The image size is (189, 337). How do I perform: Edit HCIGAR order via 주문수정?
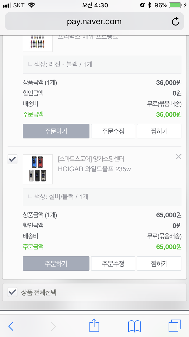click(113, 263)
